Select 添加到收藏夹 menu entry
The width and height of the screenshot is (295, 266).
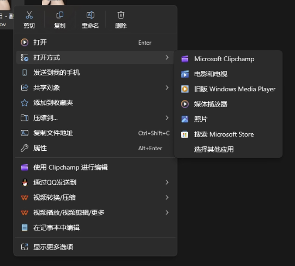(95, 103)
